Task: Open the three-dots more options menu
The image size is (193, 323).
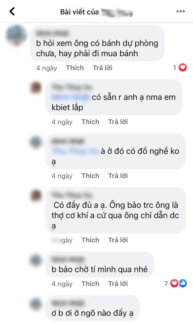Action: (x=181, y=12)
